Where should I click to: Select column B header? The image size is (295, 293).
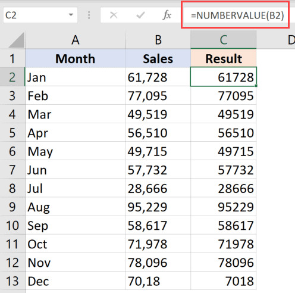[x=158, y=40]
